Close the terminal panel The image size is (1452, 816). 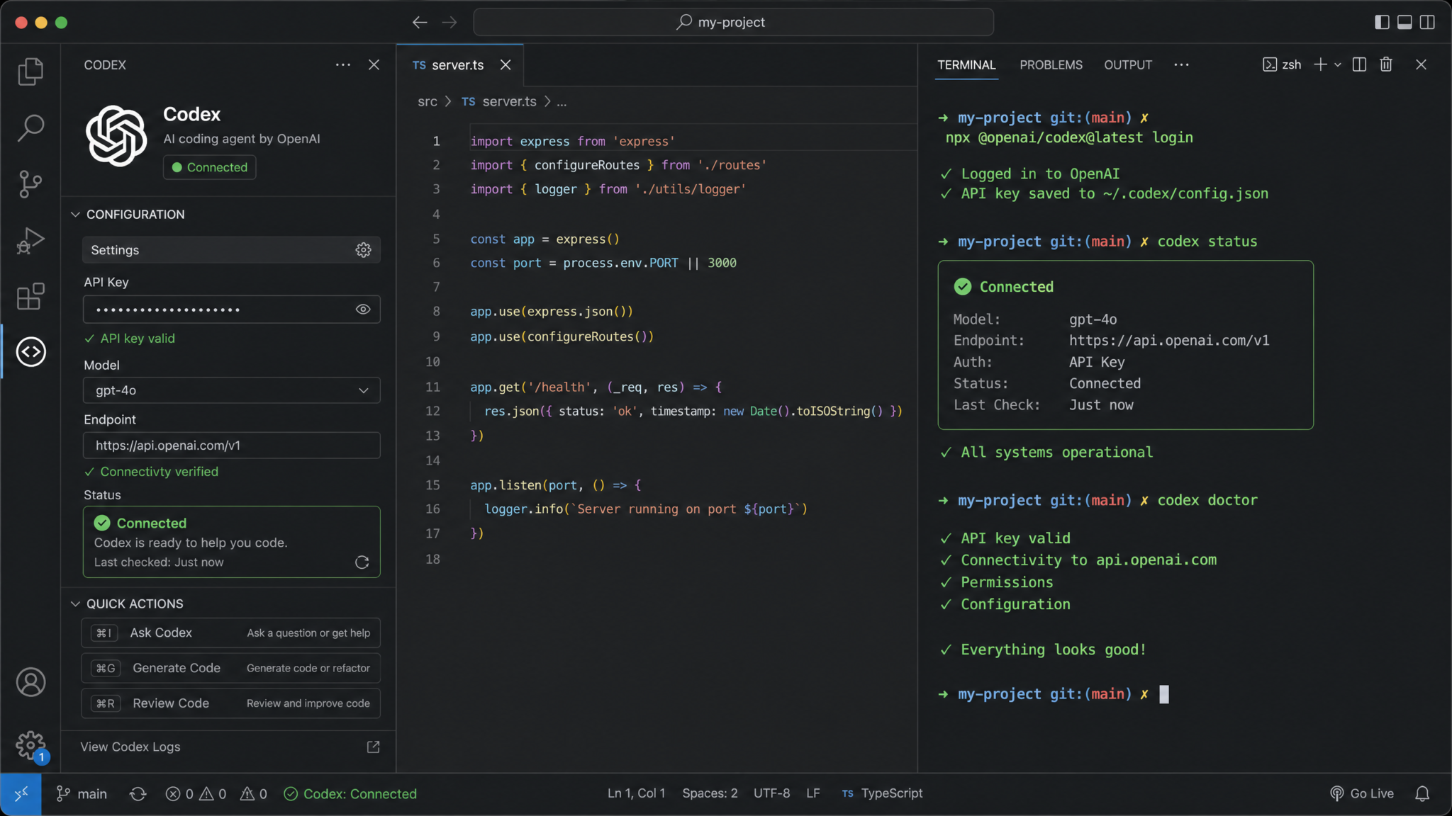[x=1421, y=64]
